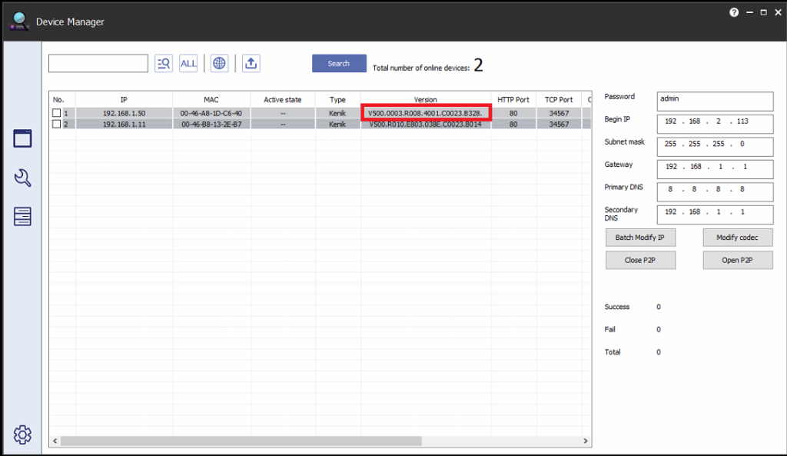
Task: Click the upload upgrade icon
Action: pos(251,64)
